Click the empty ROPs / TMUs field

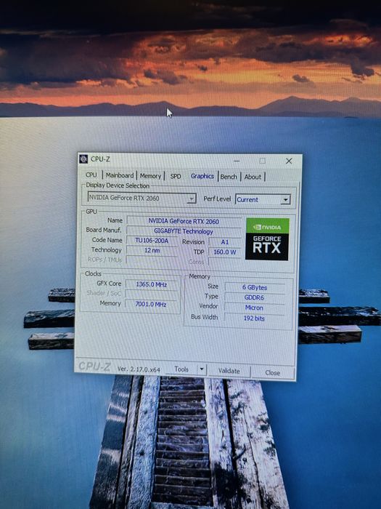click(x=152, y=260)
